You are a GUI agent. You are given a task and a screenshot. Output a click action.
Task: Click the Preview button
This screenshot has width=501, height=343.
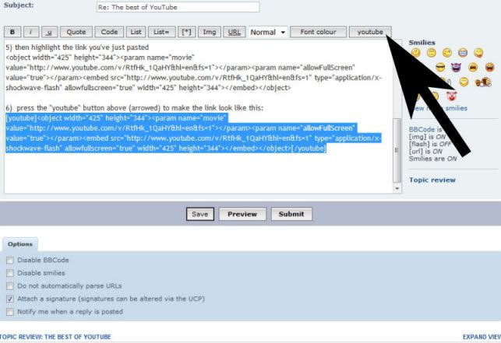coord(242,214)
